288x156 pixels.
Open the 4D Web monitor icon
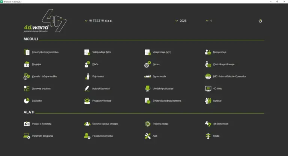pyautogui.click(x=208, y=88)
